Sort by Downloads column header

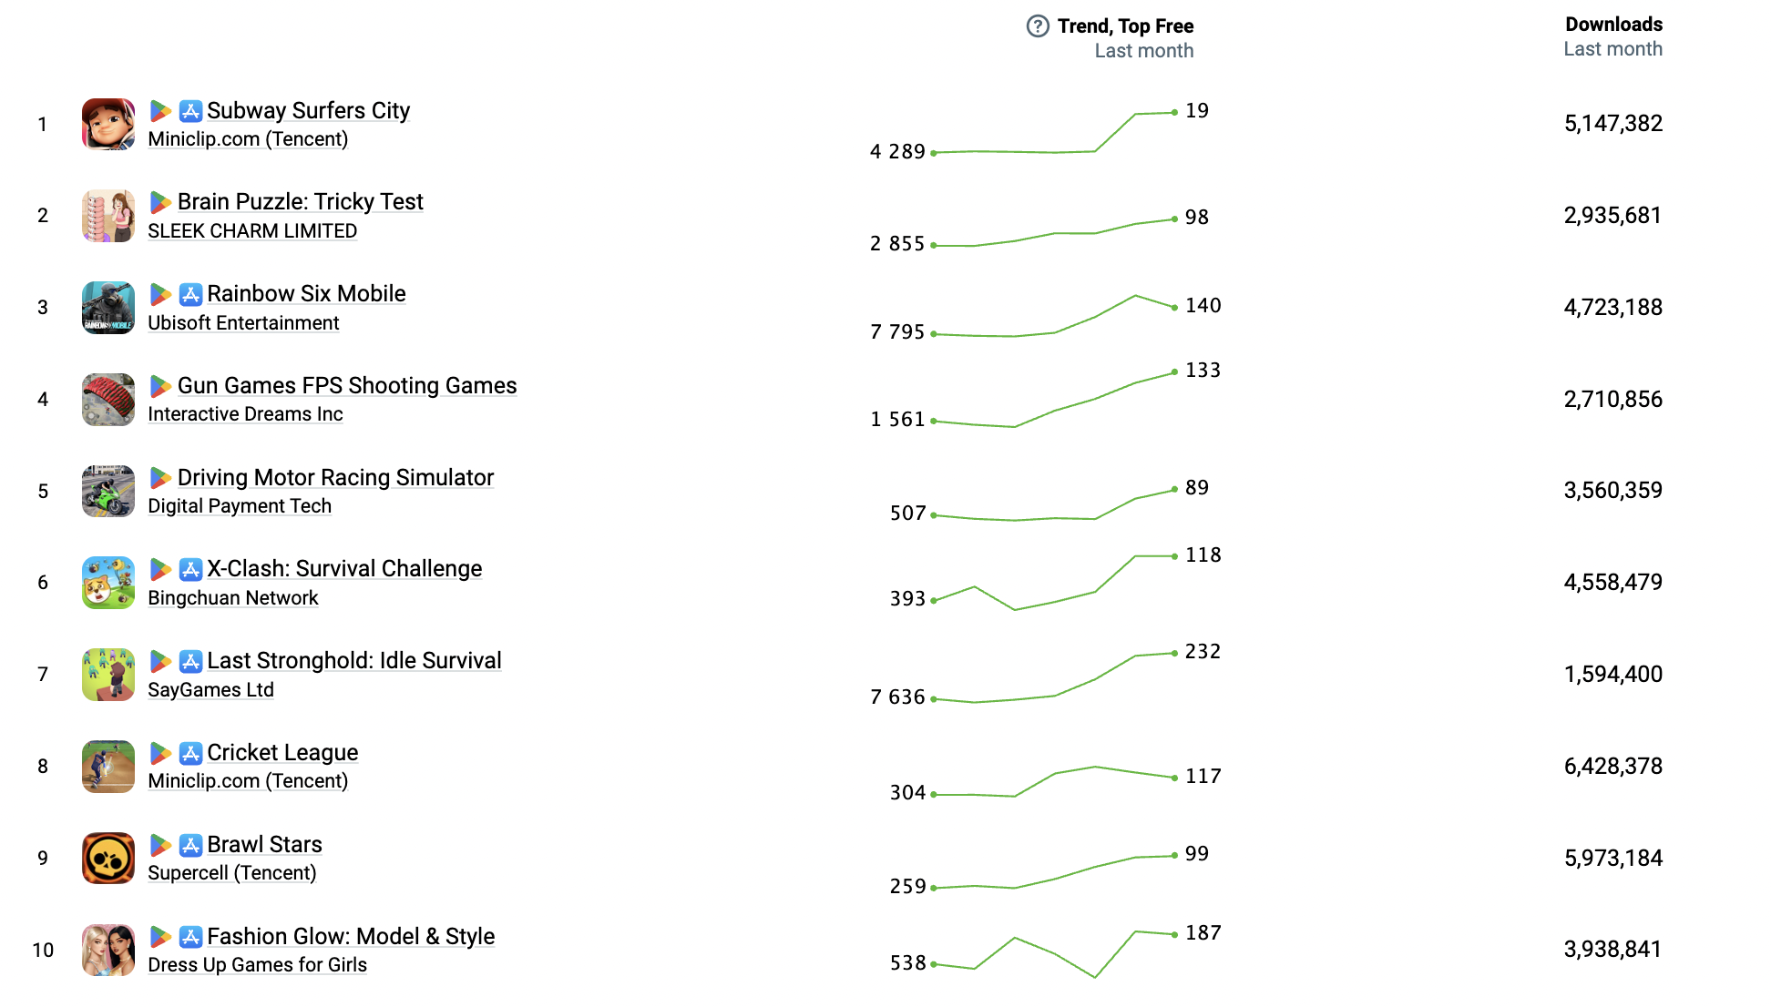1613,25
